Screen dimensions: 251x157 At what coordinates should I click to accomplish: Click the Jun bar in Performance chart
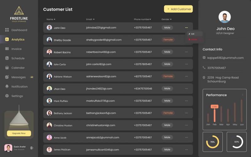242,111
